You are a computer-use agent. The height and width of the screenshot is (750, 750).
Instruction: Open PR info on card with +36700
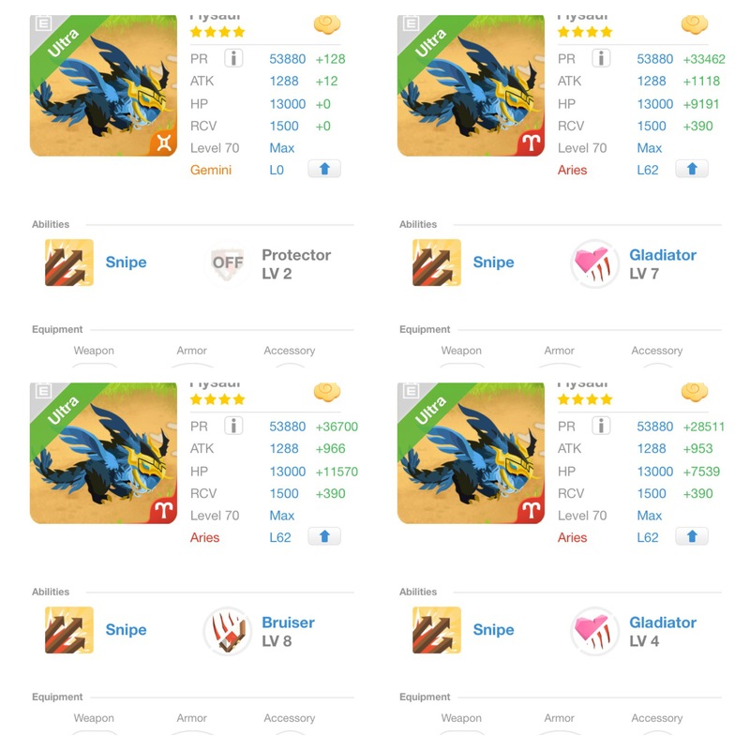click(233, 426)
